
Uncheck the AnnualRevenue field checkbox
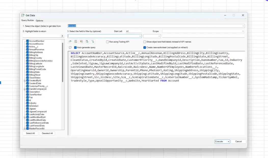(x=28, y=50)
